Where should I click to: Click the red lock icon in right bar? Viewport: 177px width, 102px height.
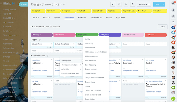(x=173, y=42)
